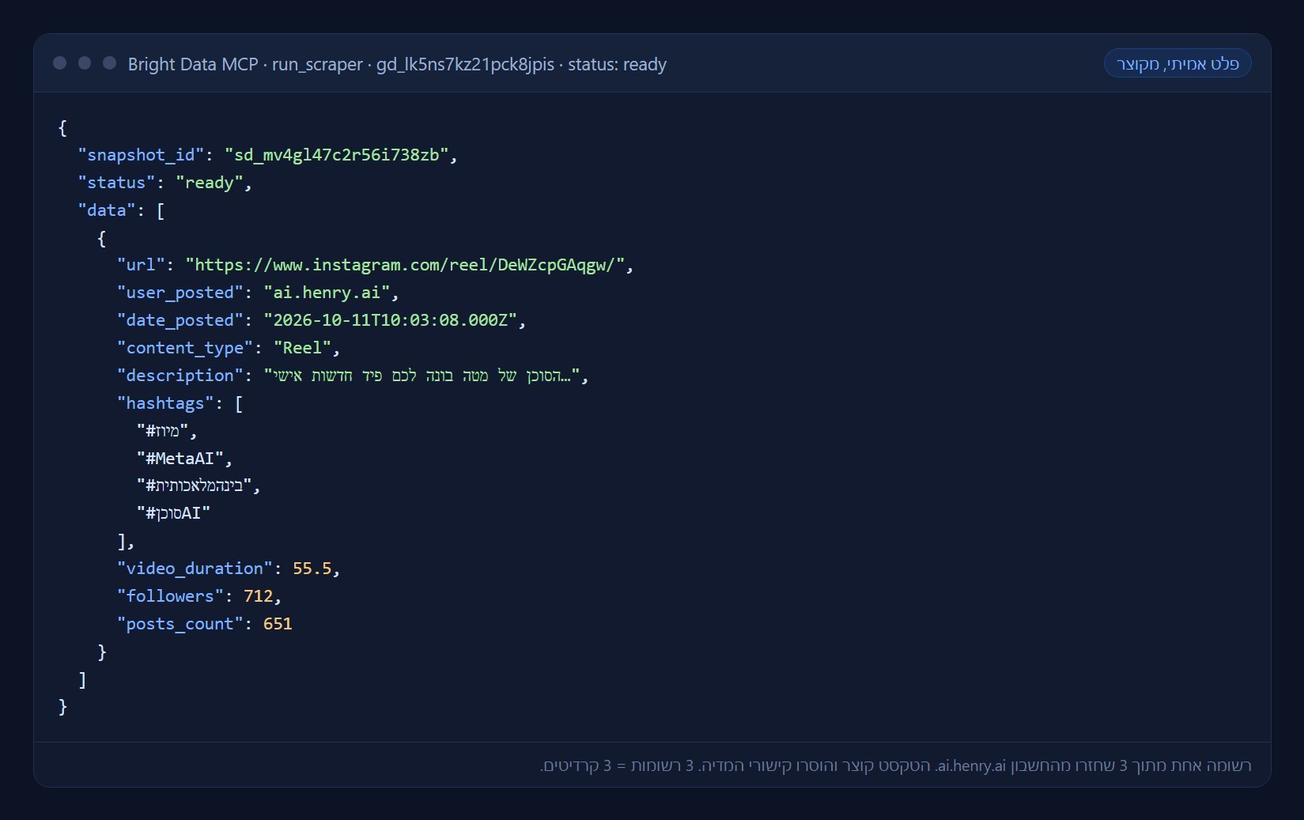
Task: Click the Hebrew footer note text
Action: coord(895,765)
